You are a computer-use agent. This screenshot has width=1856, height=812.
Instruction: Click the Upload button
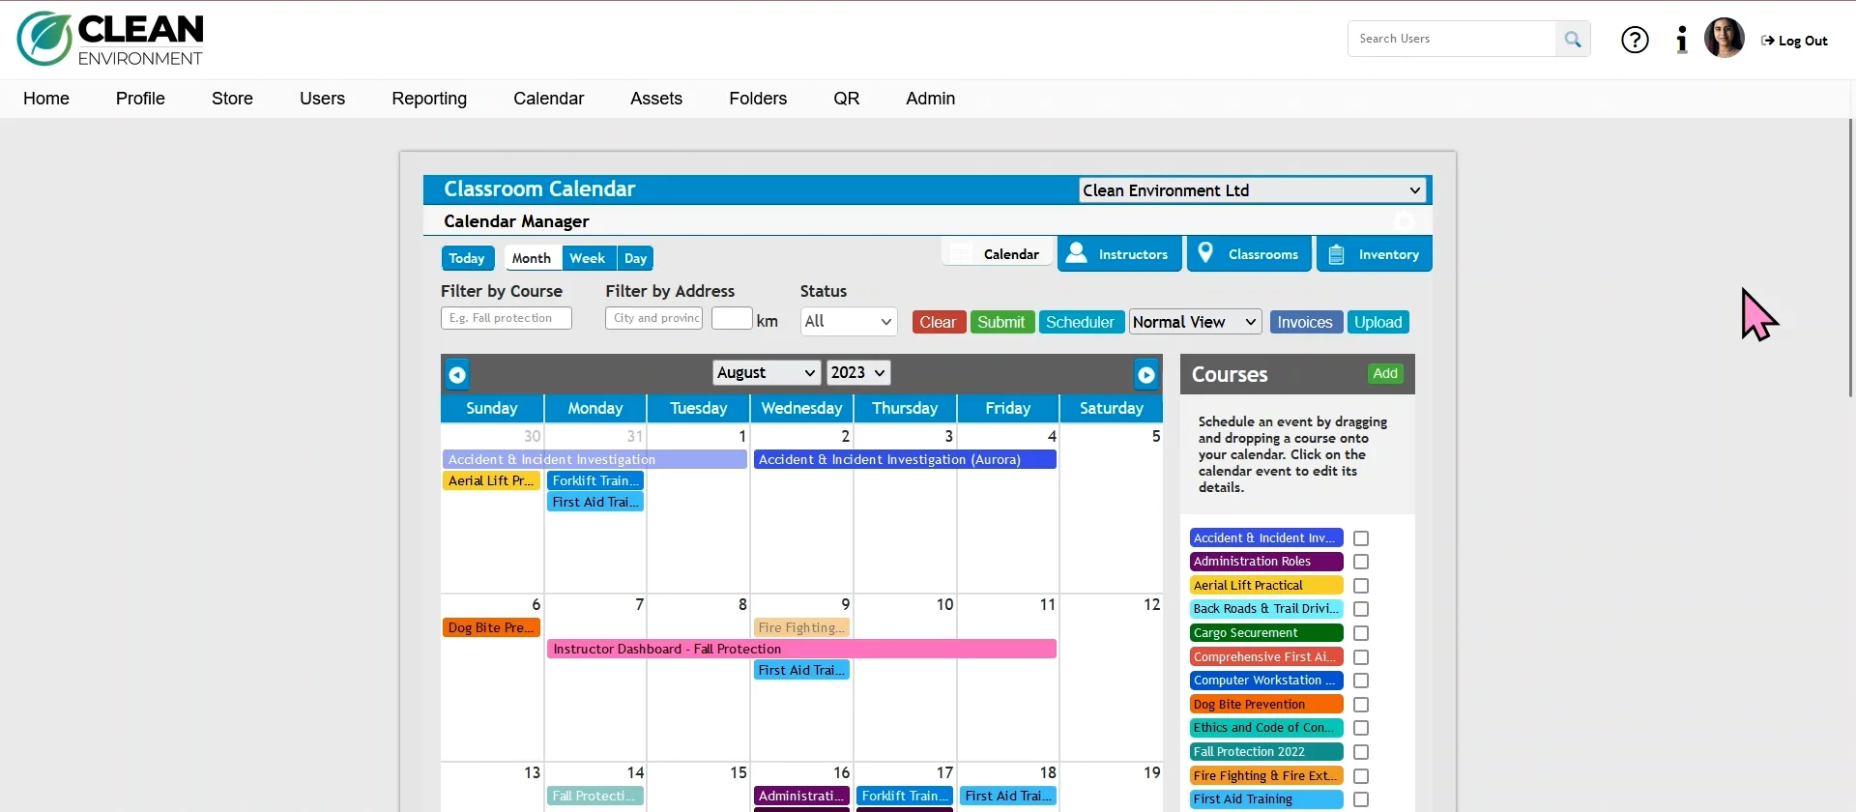click(x=1378, y=322)
